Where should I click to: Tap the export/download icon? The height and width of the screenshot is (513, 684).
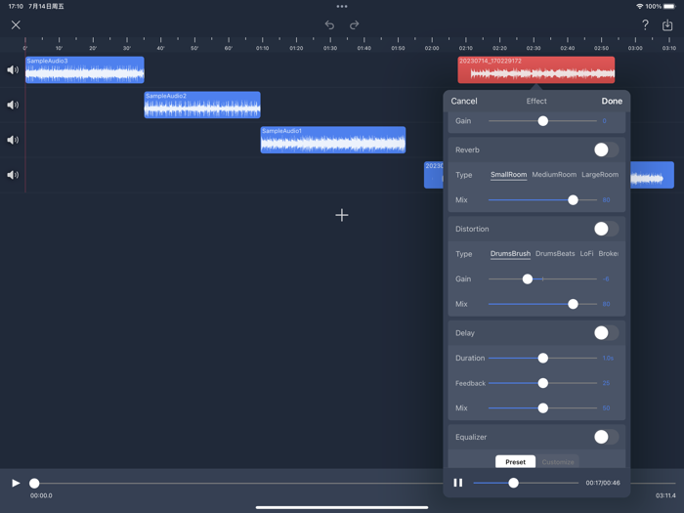click(667, 24)
